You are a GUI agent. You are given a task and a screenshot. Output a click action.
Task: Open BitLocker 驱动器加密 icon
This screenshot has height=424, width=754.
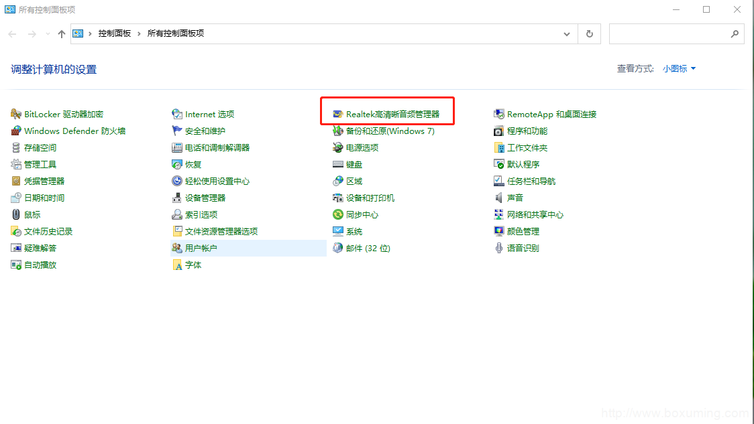click(x=16, y=115)
